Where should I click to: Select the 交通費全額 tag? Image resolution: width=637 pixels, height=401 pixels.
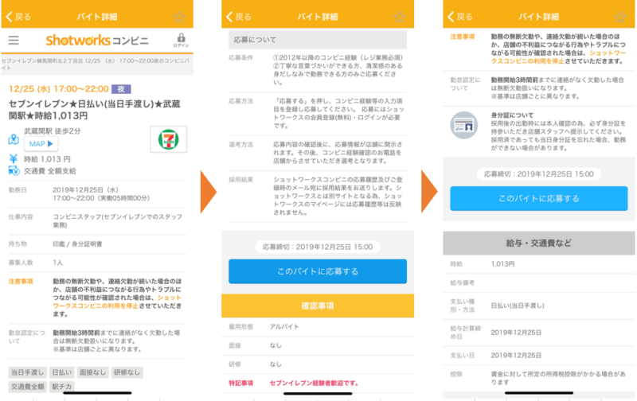pos(27,387)
